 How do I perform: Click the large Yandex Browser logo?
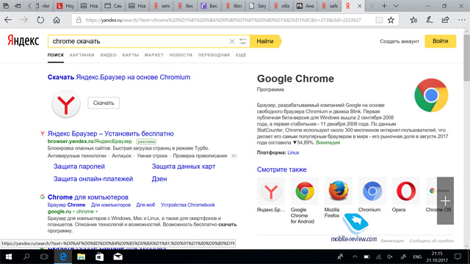pos(66,104)
